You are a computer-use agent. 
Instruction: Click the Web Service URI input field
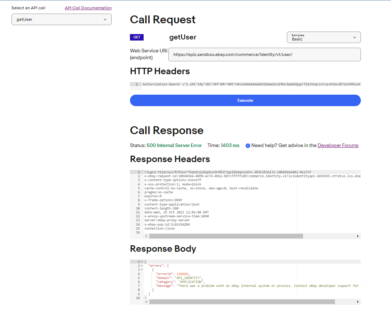coord(265,55)
